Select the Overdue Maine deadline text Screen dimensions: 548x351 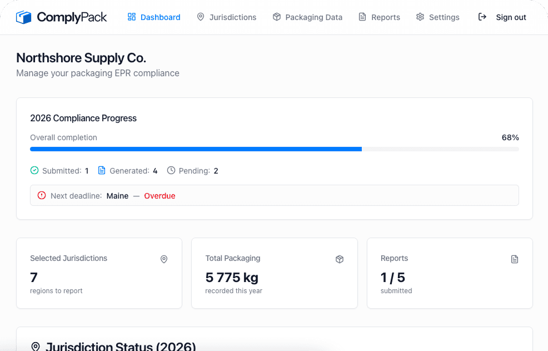point(160,195)
